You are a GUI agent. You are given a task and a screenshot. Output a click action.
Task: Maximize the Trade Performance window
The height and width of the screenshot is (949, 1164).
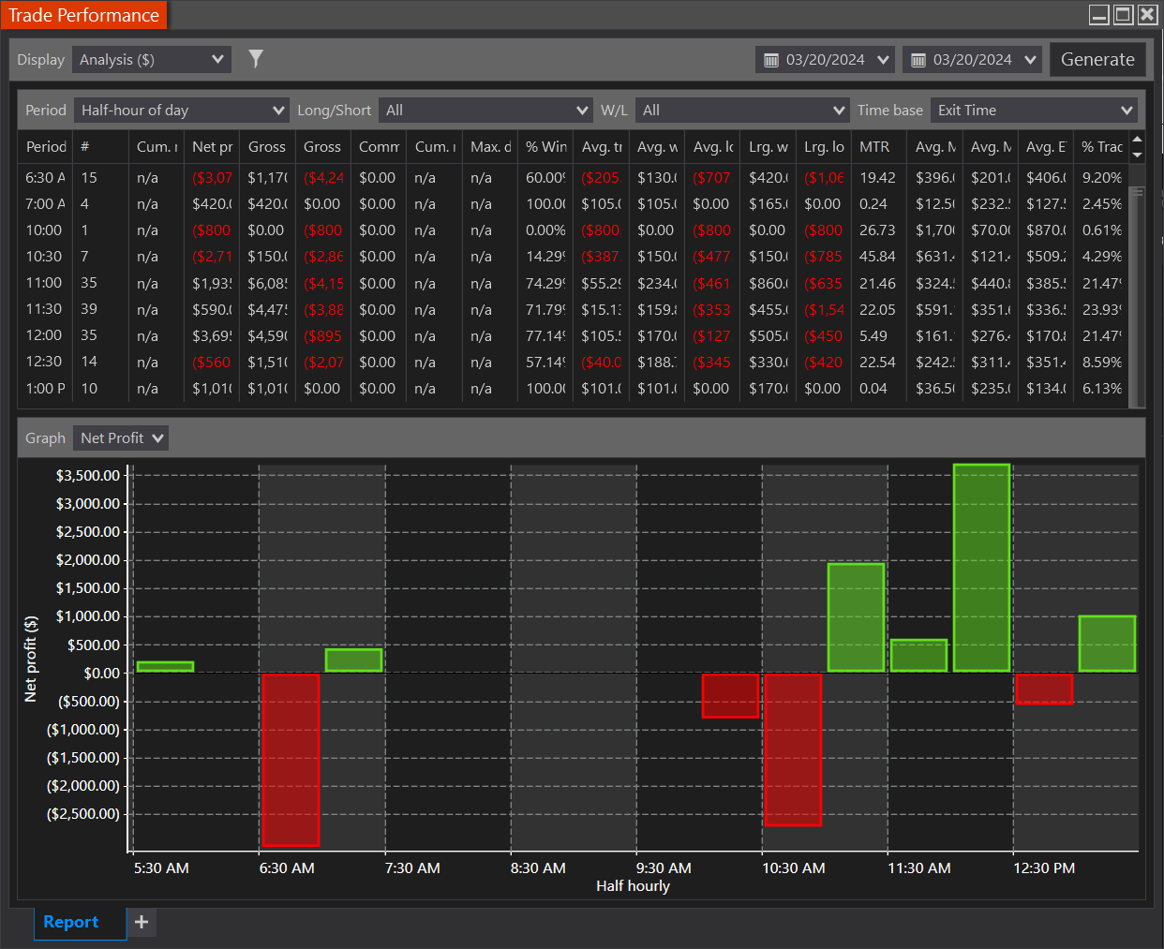(x=1123, y=14)
